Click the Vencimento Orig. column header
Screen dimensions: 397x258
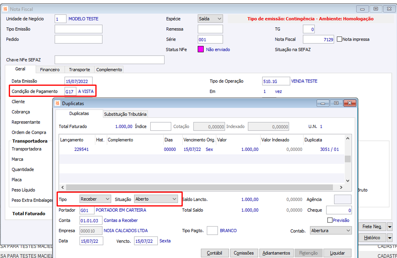[199, 140]
